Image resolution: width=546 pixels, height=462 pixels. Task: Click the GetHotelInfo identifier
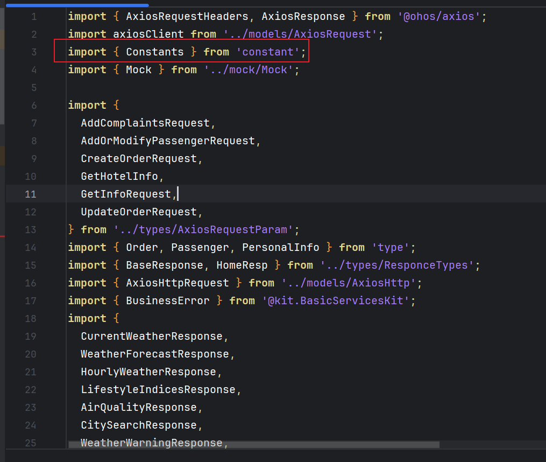[119, 177]
